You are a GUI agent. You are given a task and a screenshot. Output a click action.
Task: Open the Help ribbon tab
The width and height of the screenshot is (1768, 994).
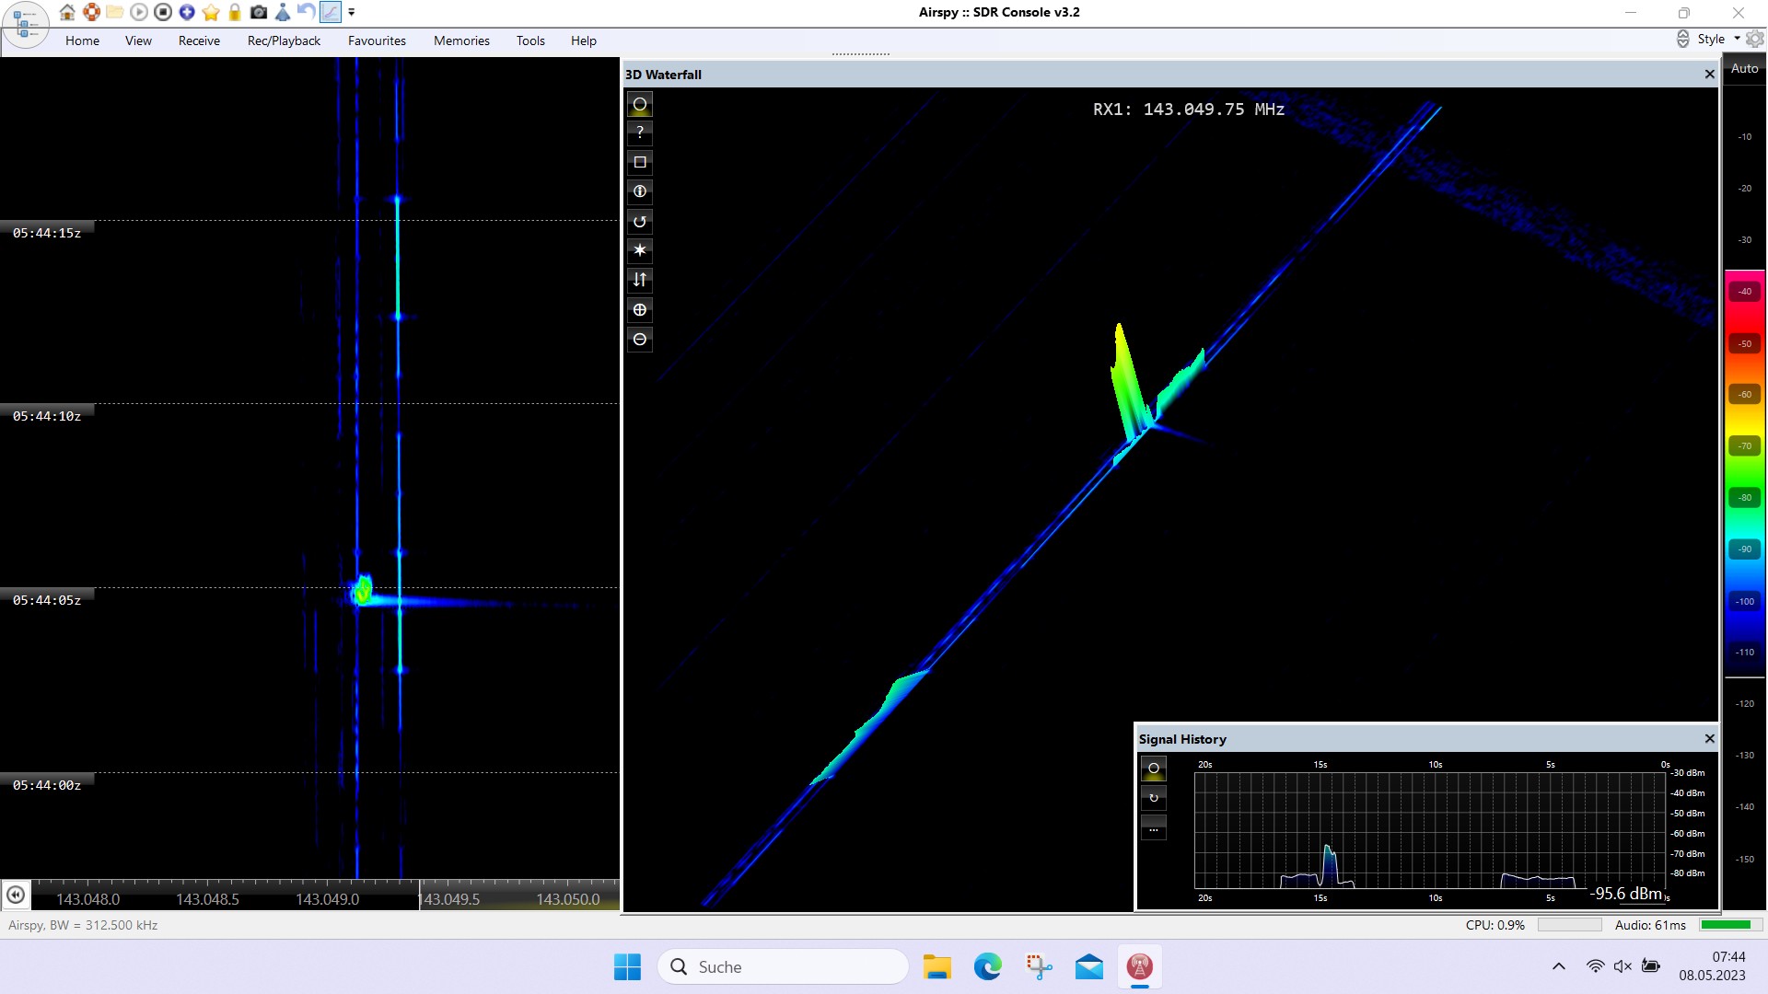click(583, 40)
